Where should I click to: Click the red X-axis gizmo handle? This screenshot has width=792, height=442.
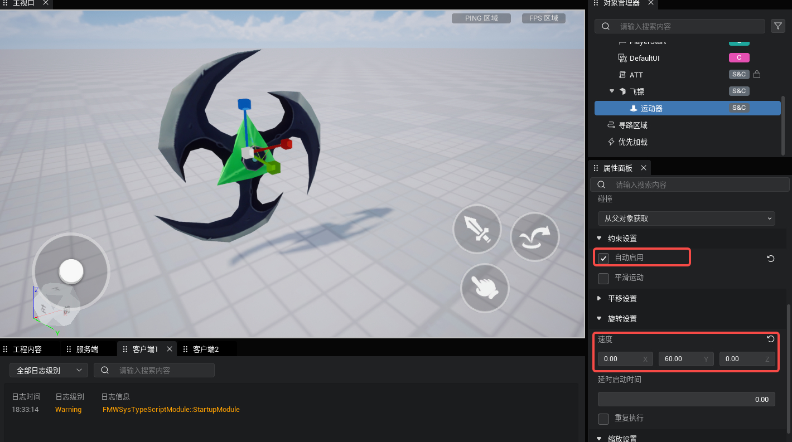286,144
